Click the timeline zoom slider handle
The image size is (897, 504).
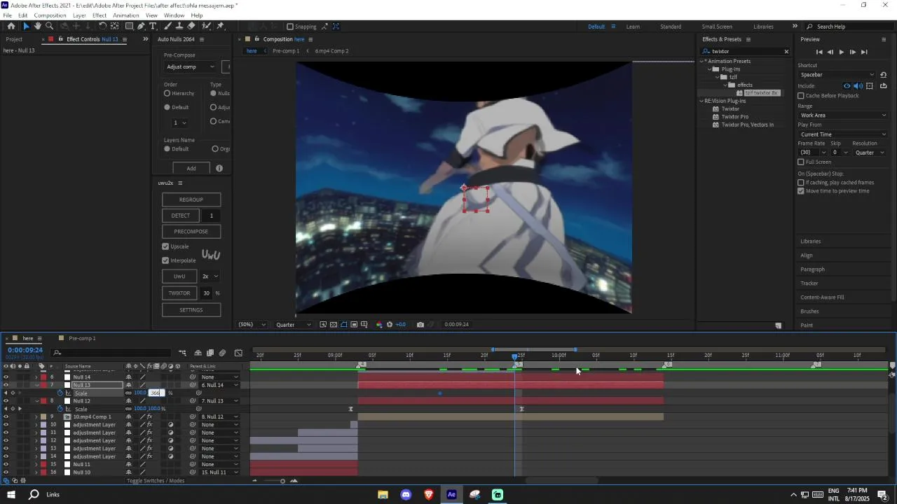tap(282, 481)
